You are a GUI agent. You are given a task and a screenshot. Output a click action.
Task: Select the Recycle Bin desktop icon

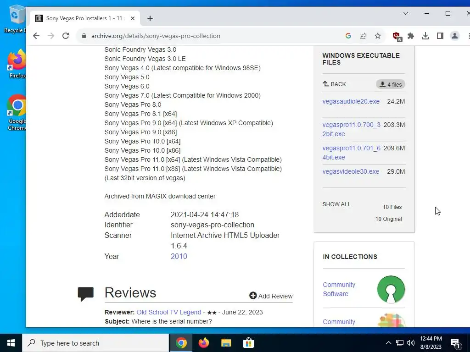tap(15, 18)
